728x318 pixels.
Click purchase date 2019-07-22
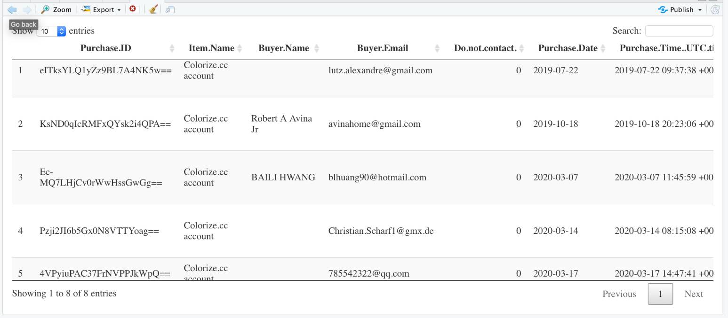click(x=556, y=70)
